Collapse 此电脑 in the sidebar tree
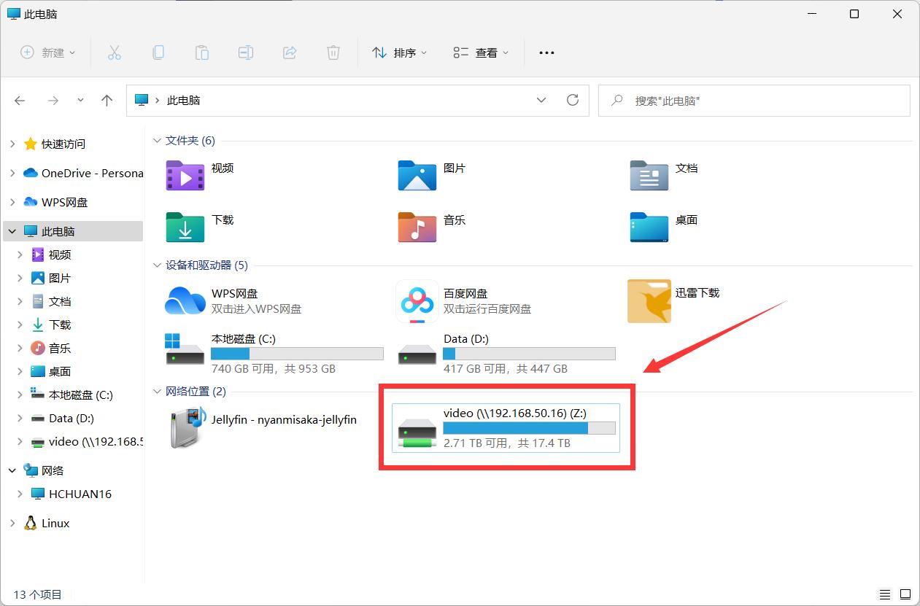The height and width of the screenshot is (606, 920). point(12,231)
